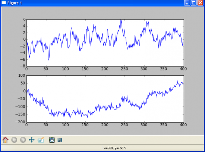The image size is (205, 152).
Task: Go back to the previous view
Action: (x=14, y=140)
